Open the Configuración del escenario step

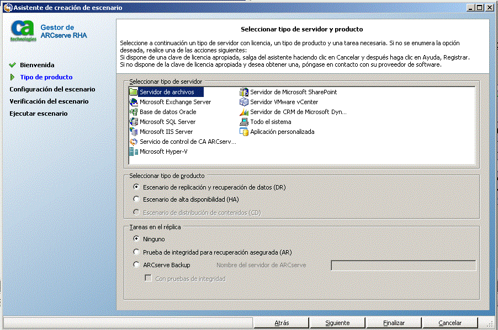tap(51, 89)
